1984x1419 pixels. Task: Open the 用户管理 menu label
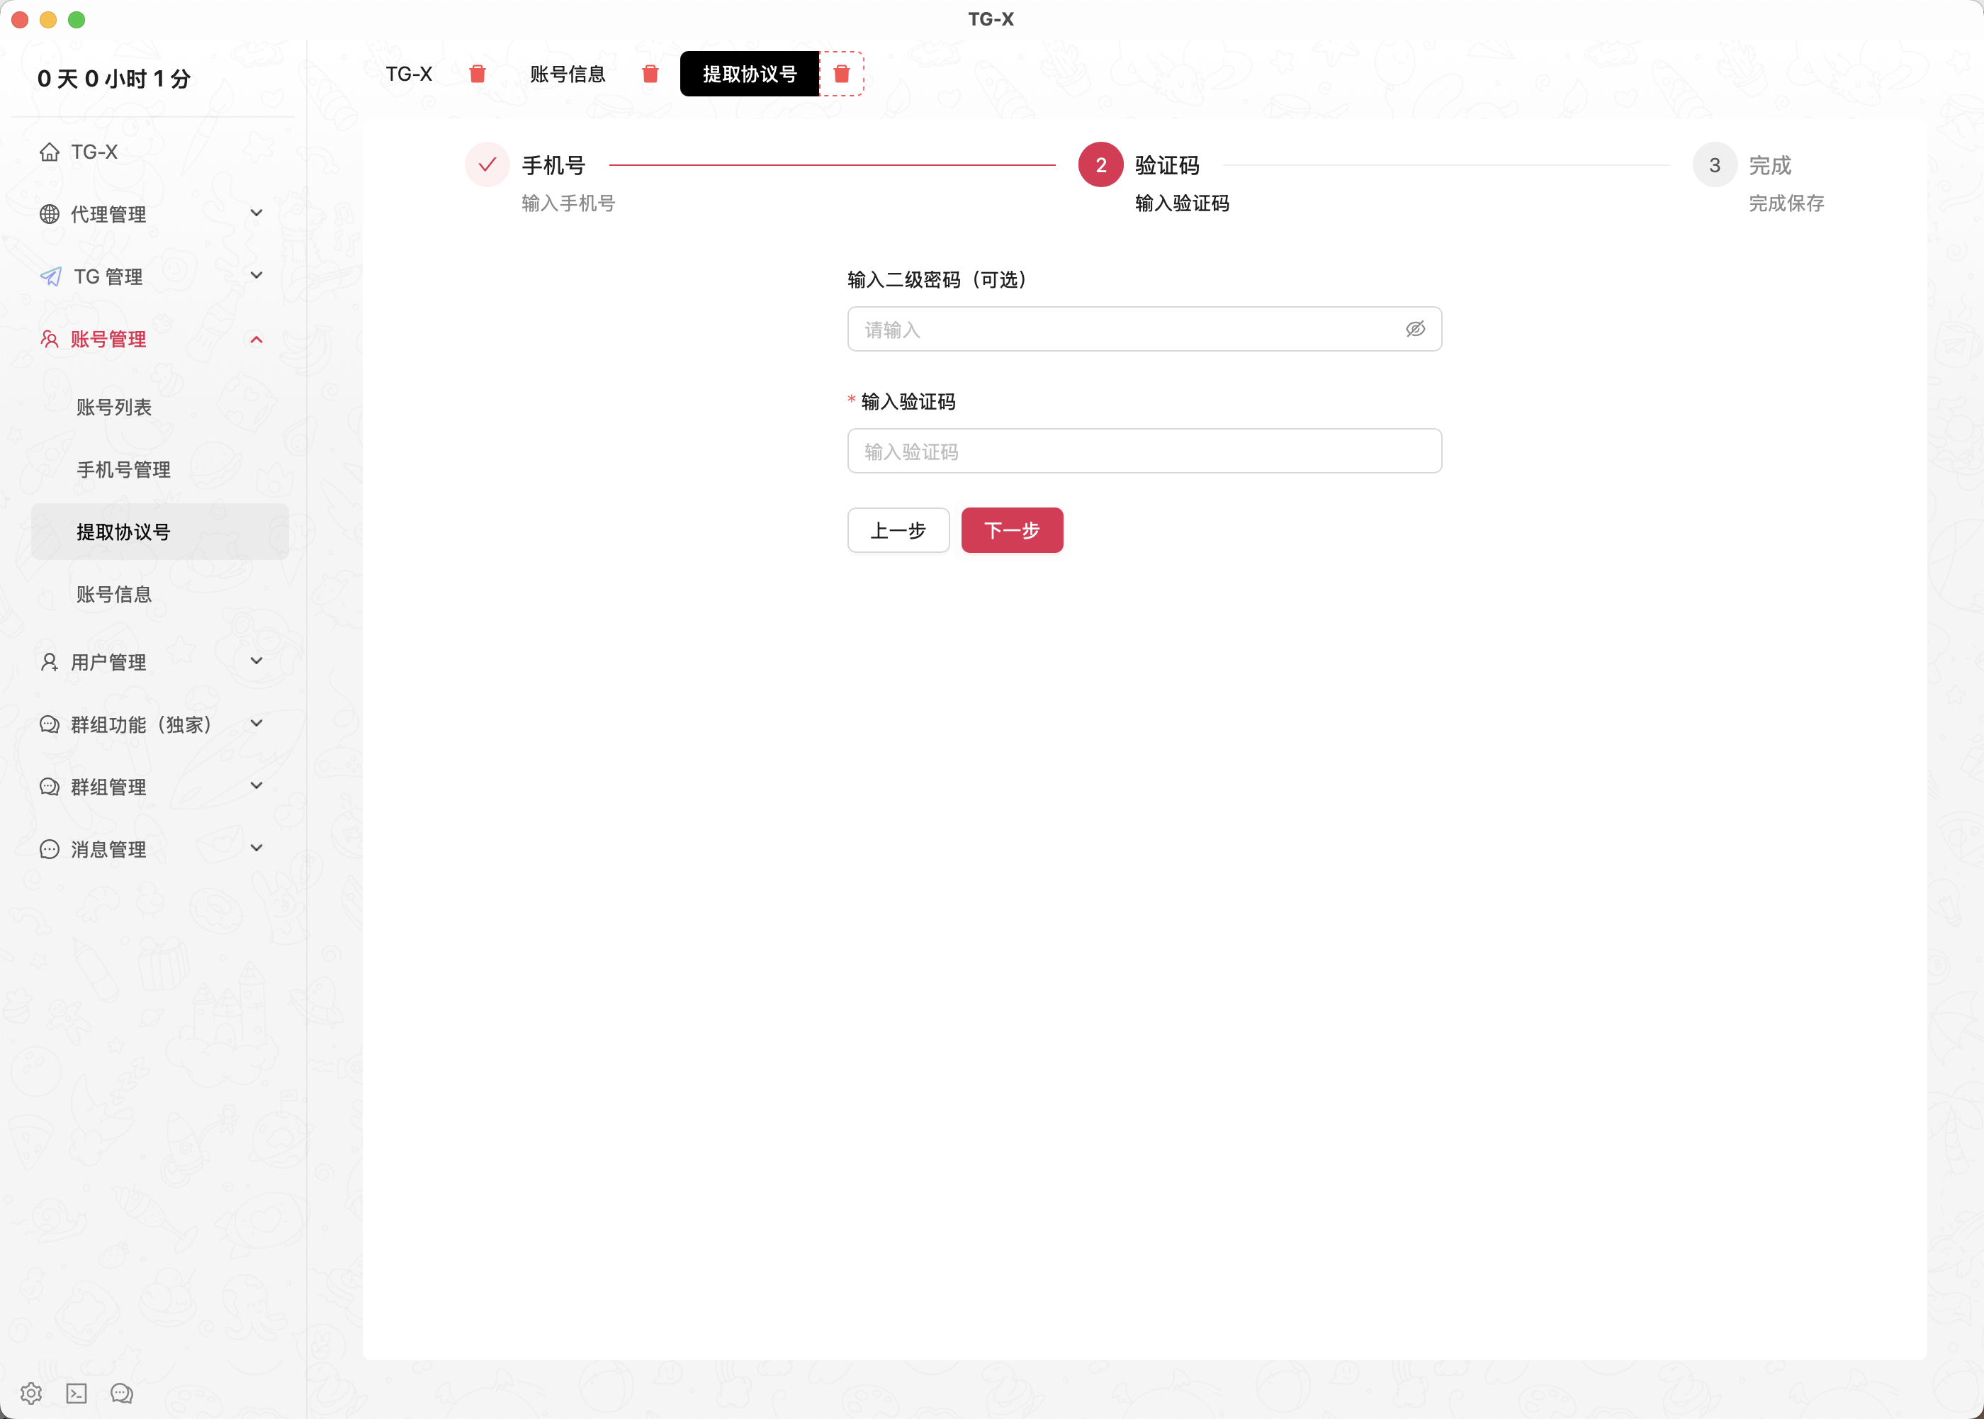[x=108, y=662]
